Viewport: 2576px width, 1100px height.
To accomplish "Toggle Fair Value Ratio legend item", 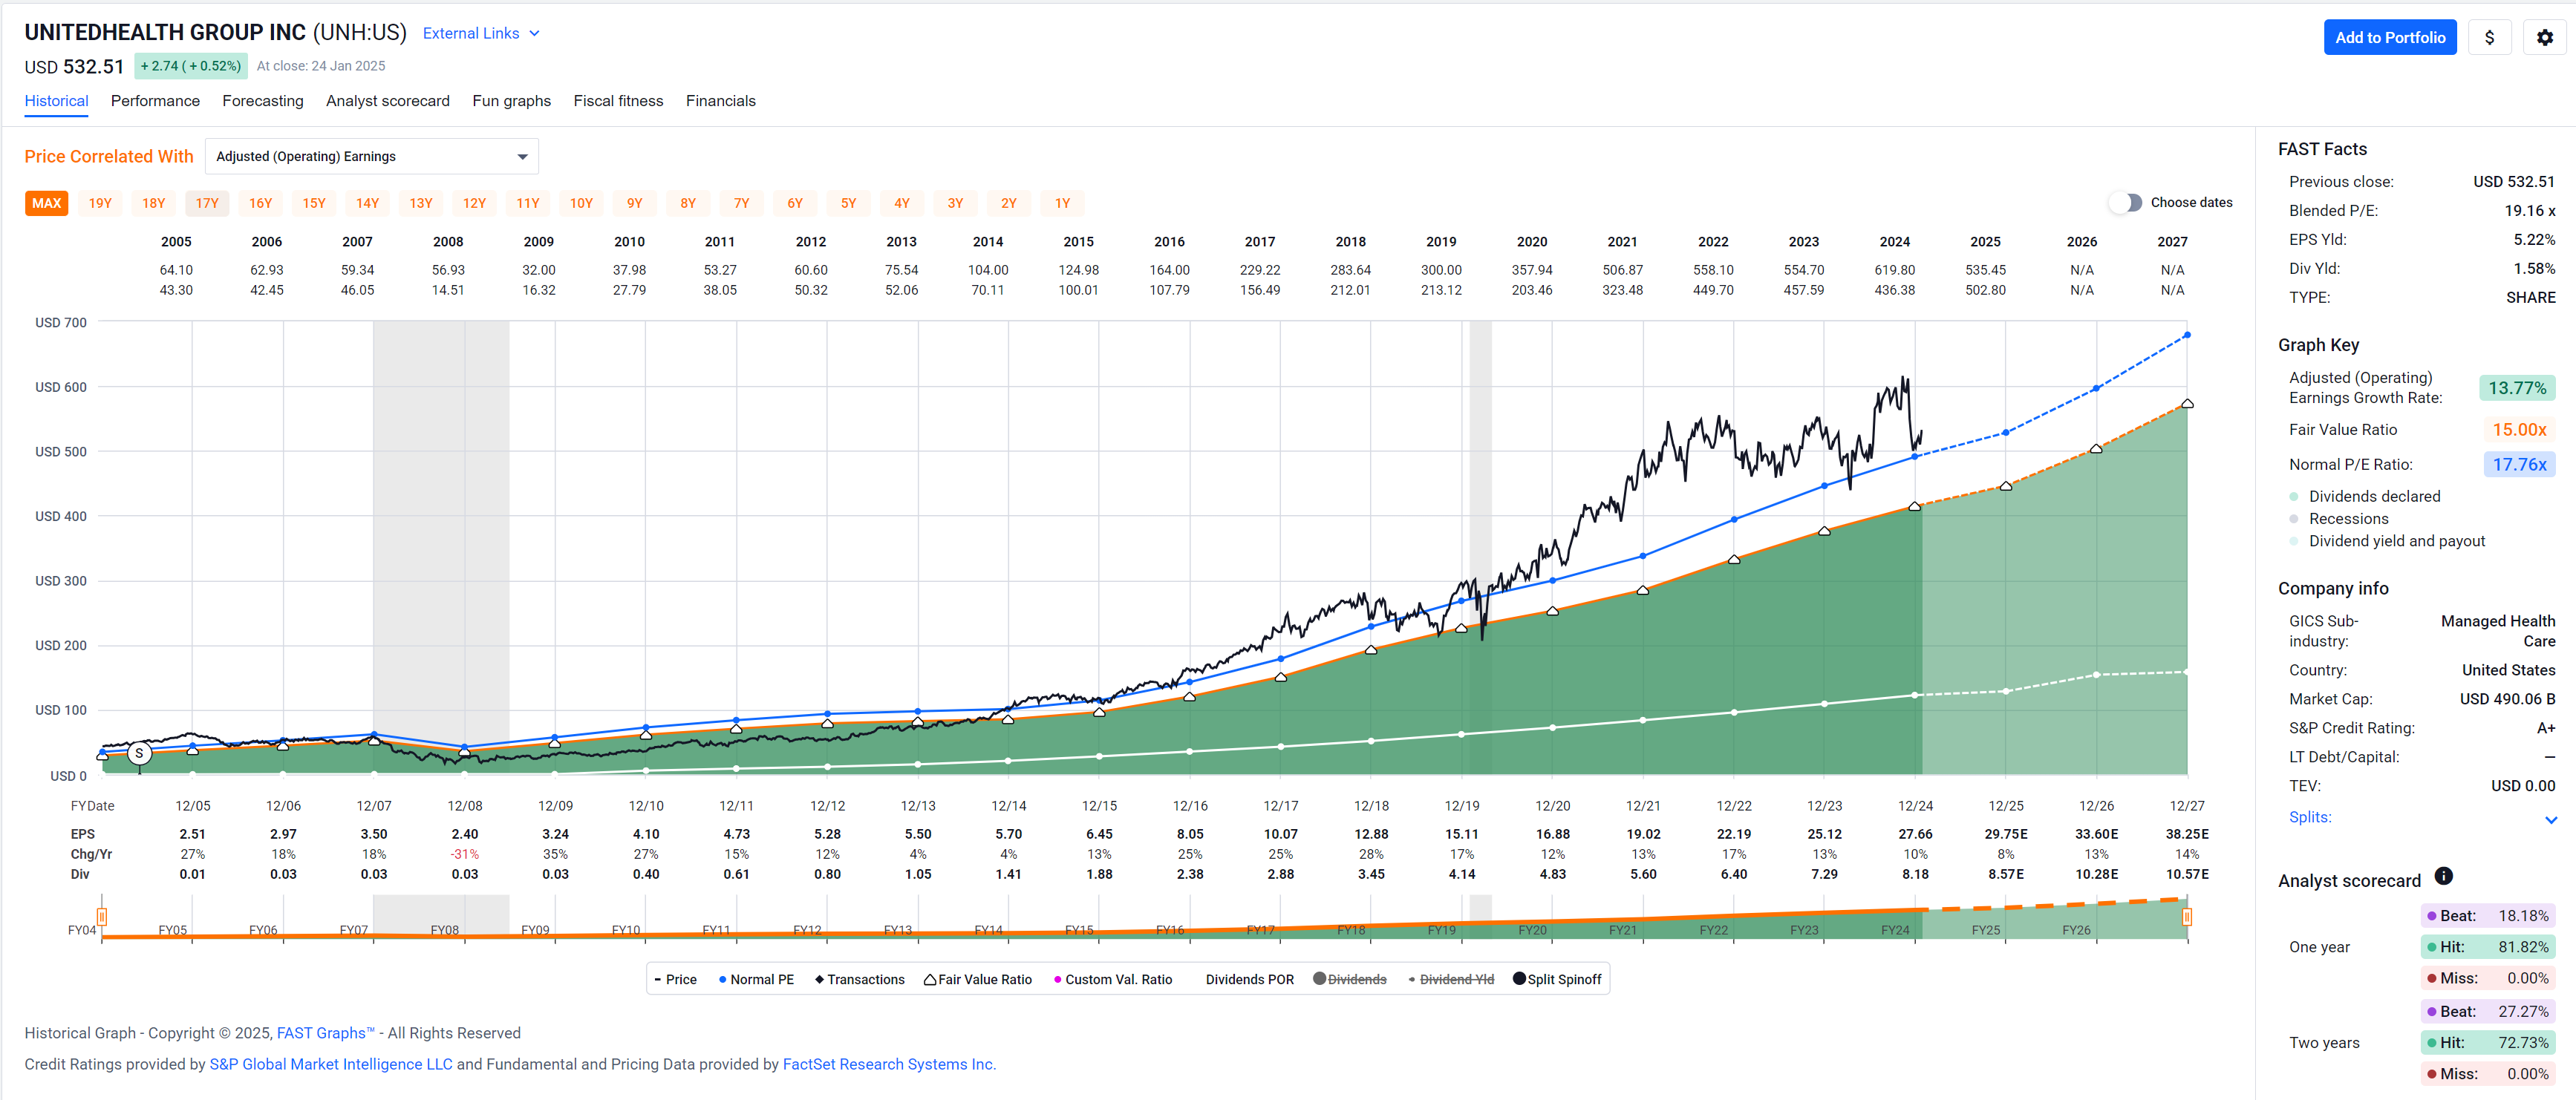I will tap(978, 980).
